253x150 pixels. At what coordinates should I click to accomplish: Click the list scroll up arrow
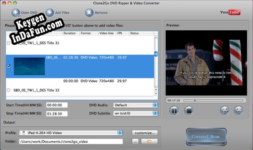point(156,90)
